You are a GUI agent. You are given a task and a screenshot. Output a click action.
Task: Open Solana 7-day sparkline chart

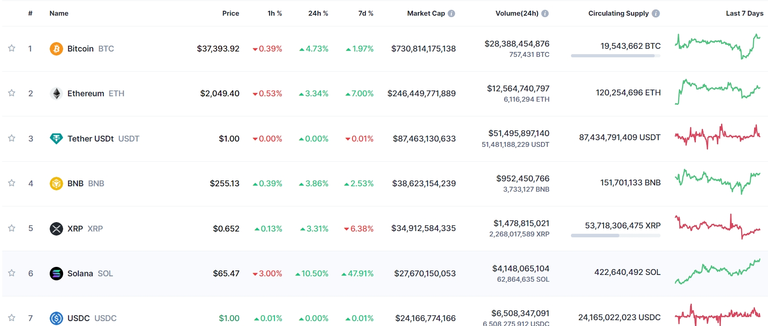pos(718,271)
